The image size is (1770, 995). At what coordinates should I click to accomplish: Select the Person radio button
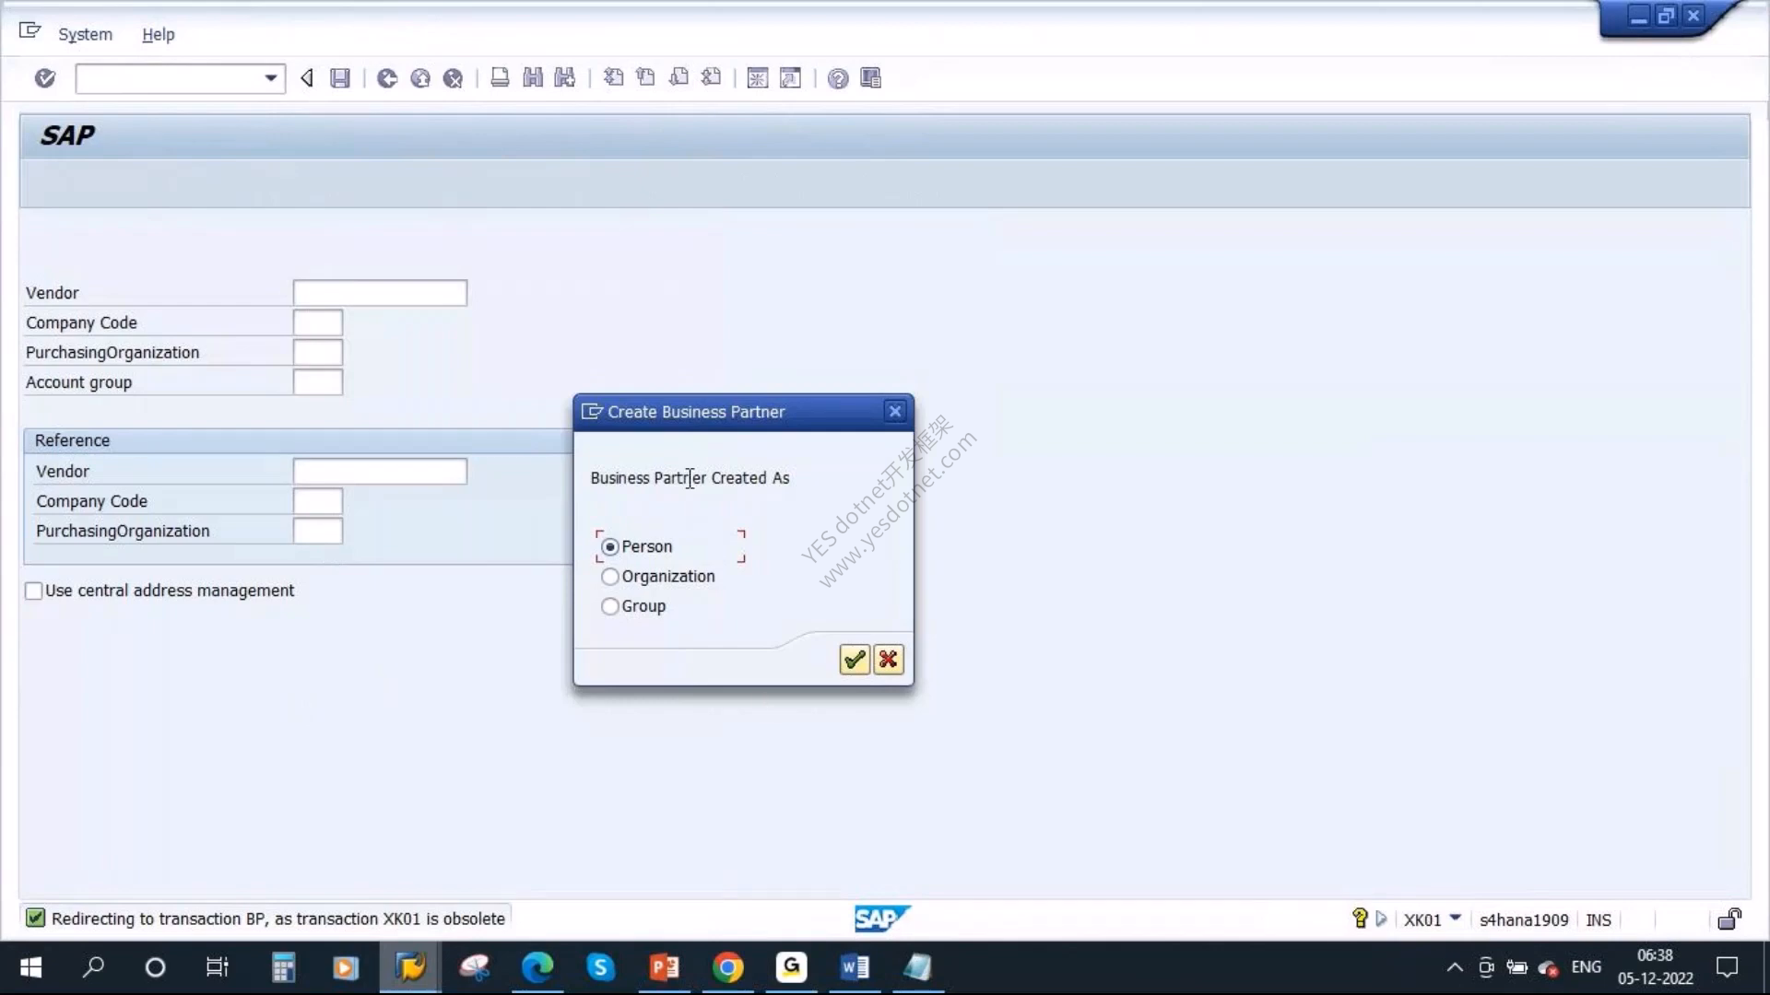tap(609, 546)
